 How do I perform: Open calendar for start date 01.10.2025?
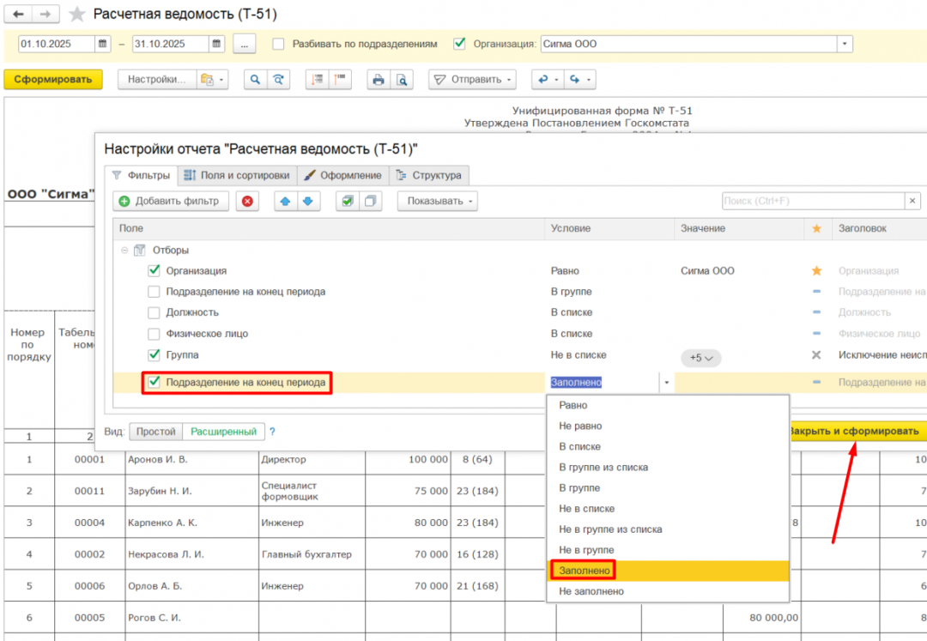pyautogui.click(x=102, y=44)
